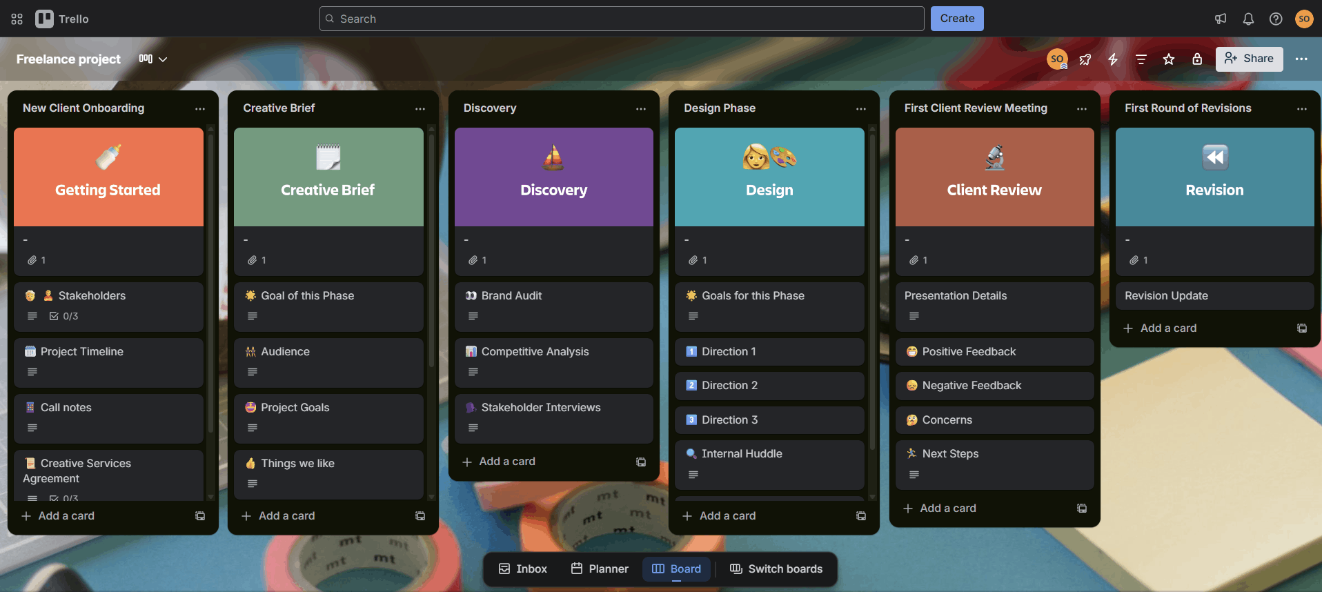Open the Stakeholders card checklist badge
1322x592 pixels.
(x=64, y=316)
